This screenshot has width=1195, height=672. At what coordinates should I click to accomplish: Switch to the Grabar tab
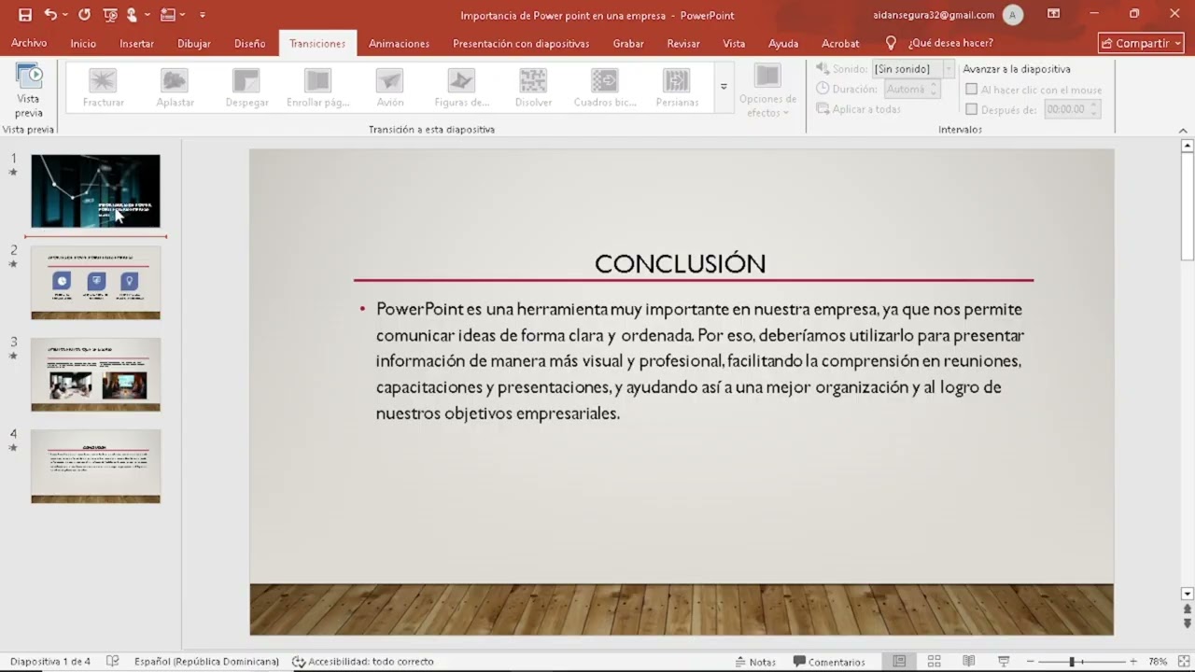(628, 43)
